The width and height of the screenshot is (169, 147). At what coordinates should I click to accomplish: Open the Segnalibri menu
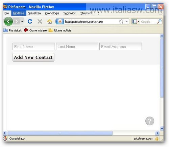pyautogui.click(x=70, y=13)
